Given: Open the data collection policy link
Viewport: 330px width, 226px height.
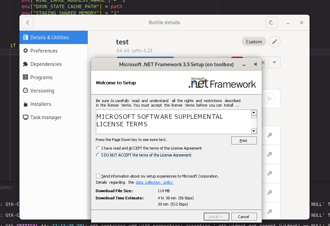Looking at the screenshot, I should pos(154,182).
